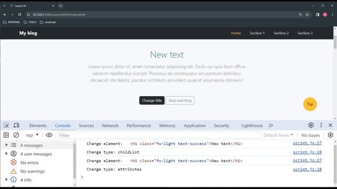Viewport: 337px width, 189px height.
Task: Activate the inspect element picker icon
Action: (6, 125)
